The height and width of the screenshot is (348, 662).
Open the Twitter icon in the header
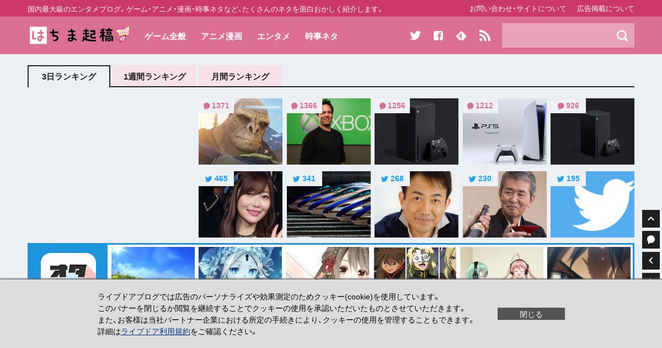[x=415, y=35]
